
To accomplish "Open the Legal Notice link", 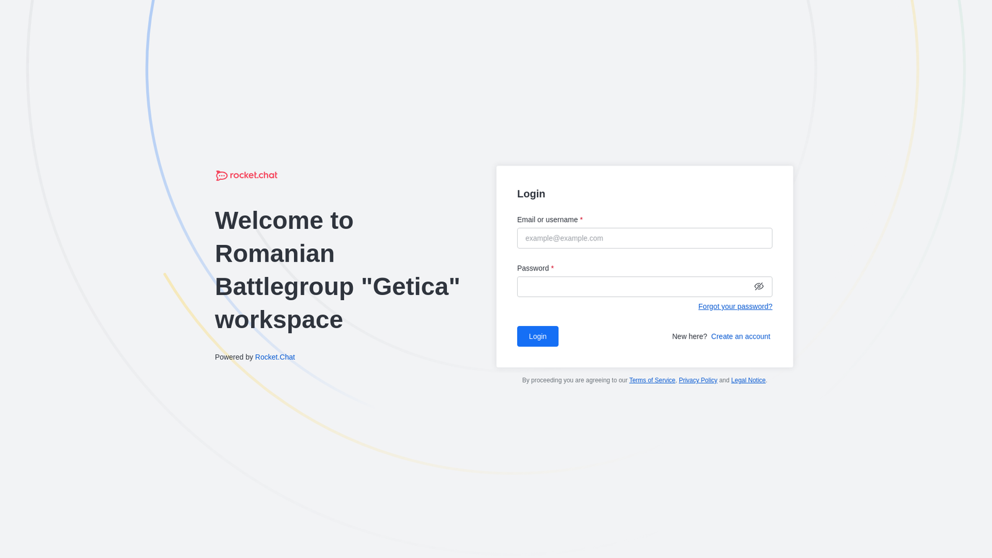I will pyautogui.click(x=748, y=380).
